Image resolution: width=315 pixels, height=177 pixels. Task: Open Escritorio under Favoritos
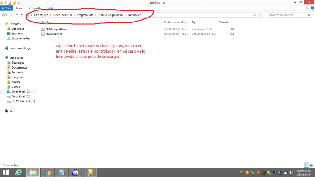[17, 33]
